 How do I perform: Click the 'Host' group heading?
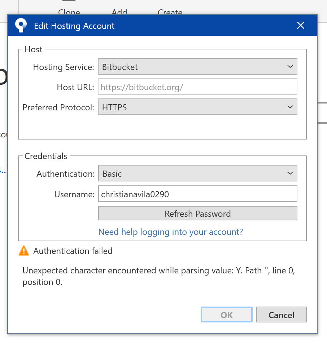pyautogui.click(x=34, y=49)
